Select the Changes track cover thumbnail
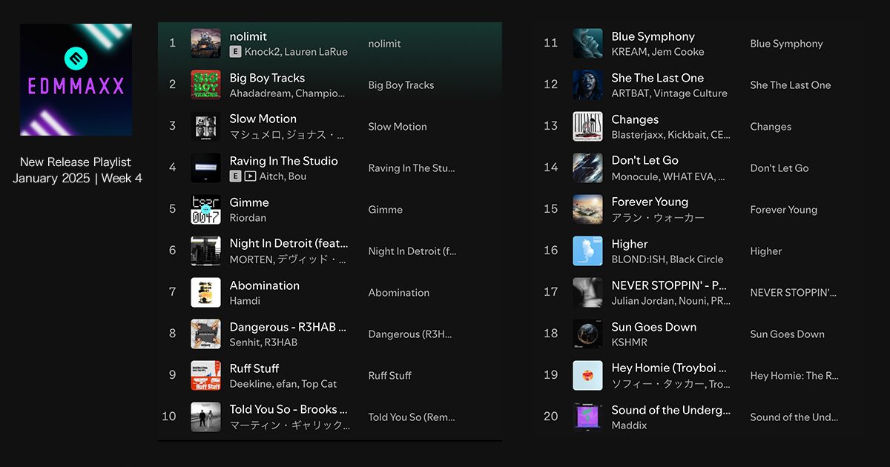The width and height of the screenshot is (890, 467). (x=587, y=127)
